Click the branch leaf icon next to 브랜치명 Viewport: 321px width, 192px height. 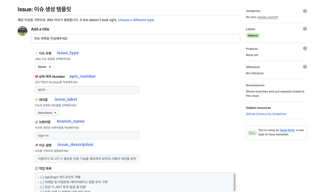click(36, 122)
